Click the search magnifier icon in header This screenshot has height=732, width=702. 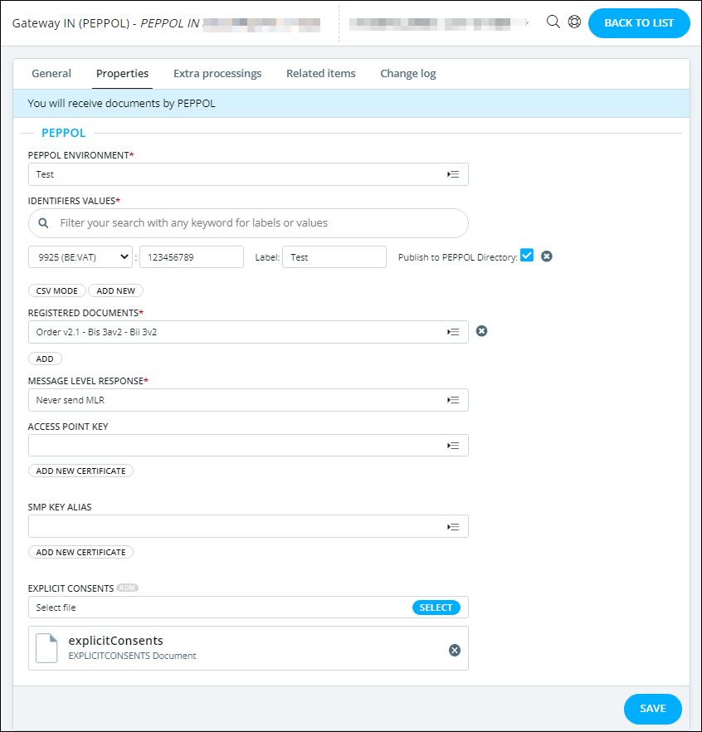pyautogui.click(x=553, y=22)
